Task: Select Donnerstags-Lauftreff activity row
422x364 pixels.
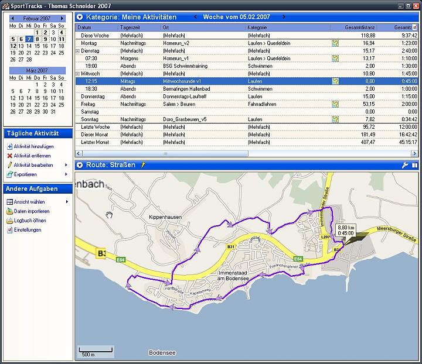Action: [247, 97]
